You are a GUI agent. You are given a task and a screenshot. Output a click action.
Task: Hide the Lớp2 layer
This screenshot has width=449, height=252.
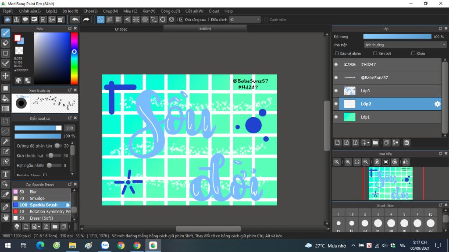coord(336,104)
